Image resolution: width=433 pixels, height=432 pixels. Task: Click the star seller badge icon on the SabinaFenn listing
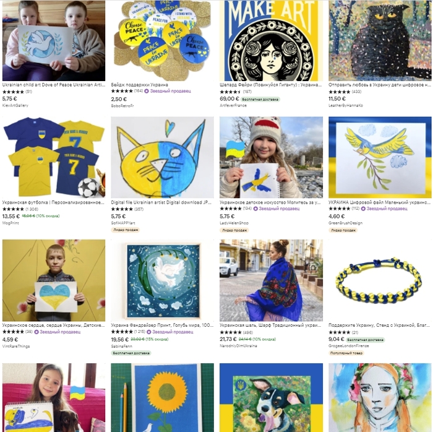coord(149,332)
